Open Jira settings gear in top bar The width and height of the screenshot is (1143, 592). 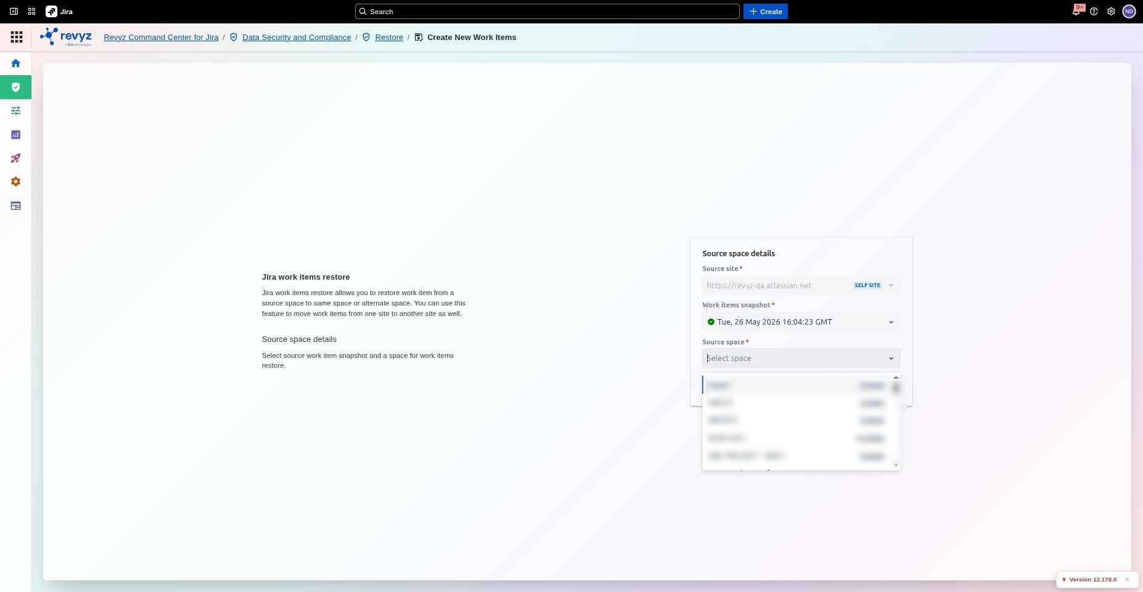click(x=1111, y=12)
